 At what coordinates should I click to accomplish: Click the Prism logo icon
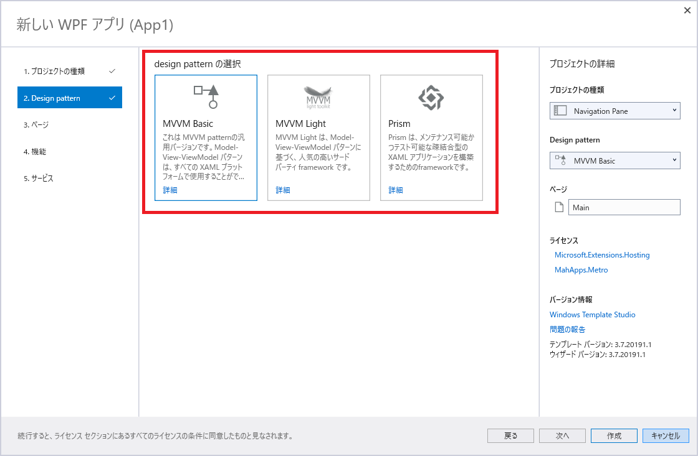tap(431, 97)
